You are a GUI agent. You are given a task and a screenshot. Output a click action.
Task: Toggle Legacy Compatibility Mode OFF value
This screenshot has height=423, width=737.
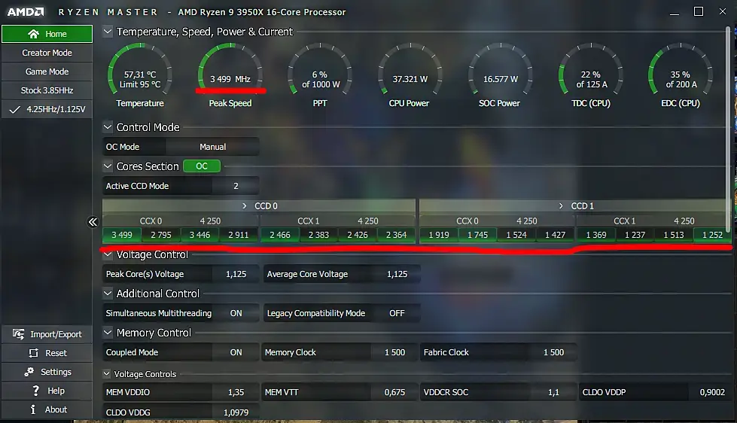[397, 313]
